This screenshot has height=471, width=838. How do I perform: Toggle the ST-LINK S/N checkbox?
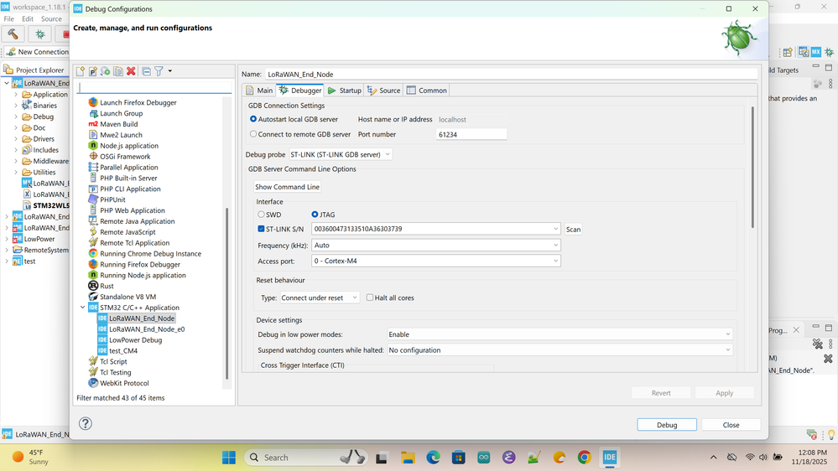tap(262, 229)
